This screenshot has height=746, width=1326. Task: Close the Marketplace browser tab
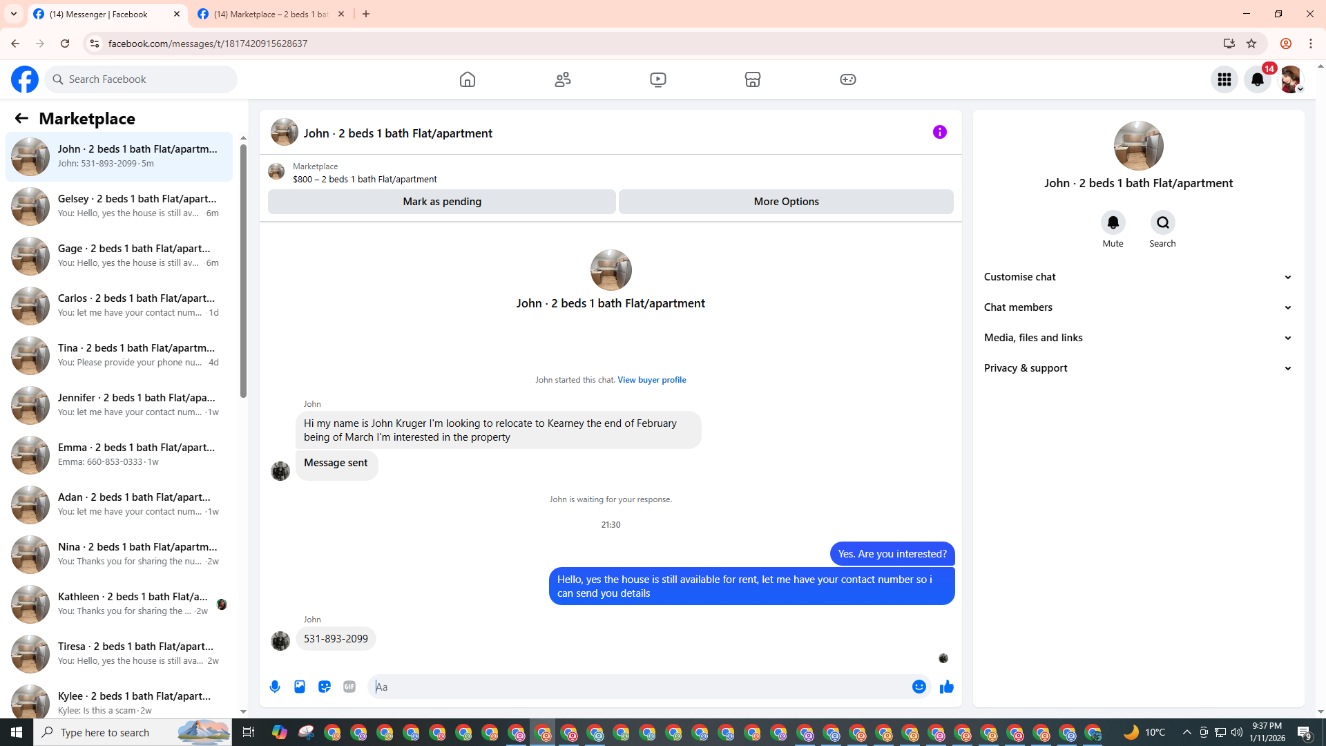coord(341,14)
